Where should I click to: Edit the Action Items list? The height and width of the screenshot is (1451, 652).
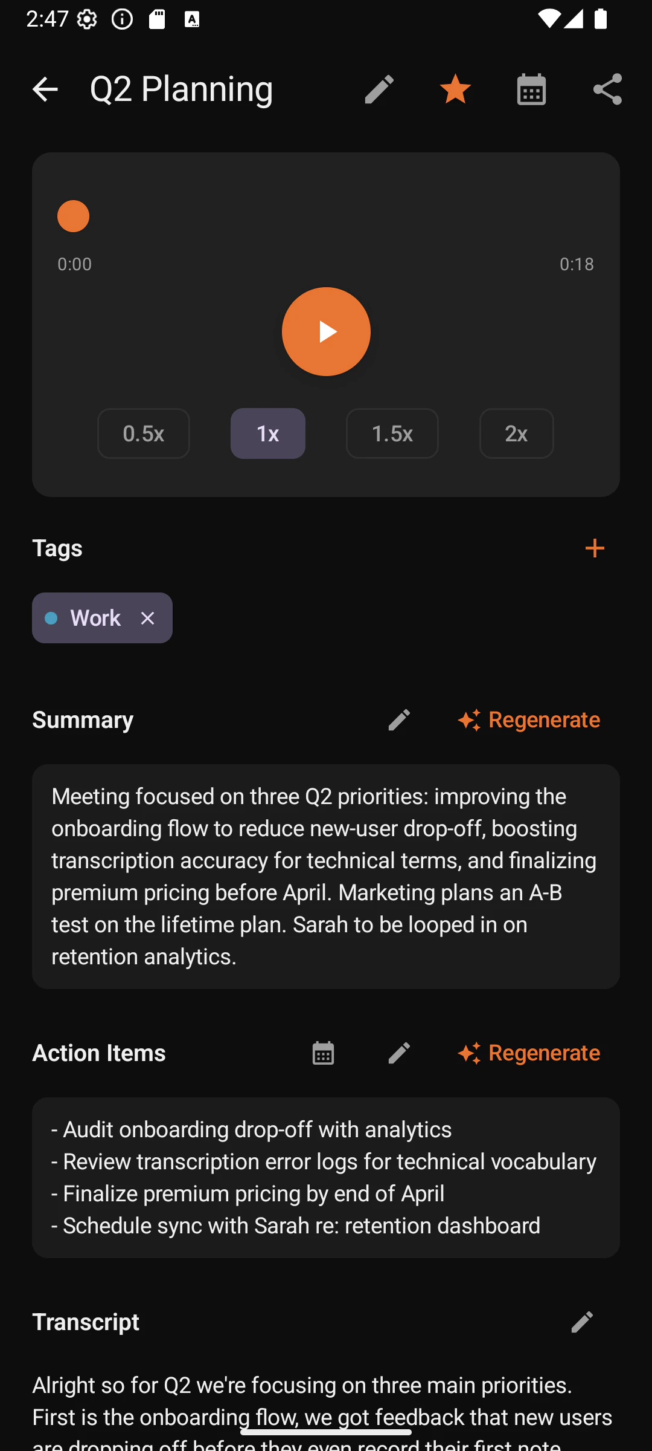pyautogui.click(x=399, y=1053)
